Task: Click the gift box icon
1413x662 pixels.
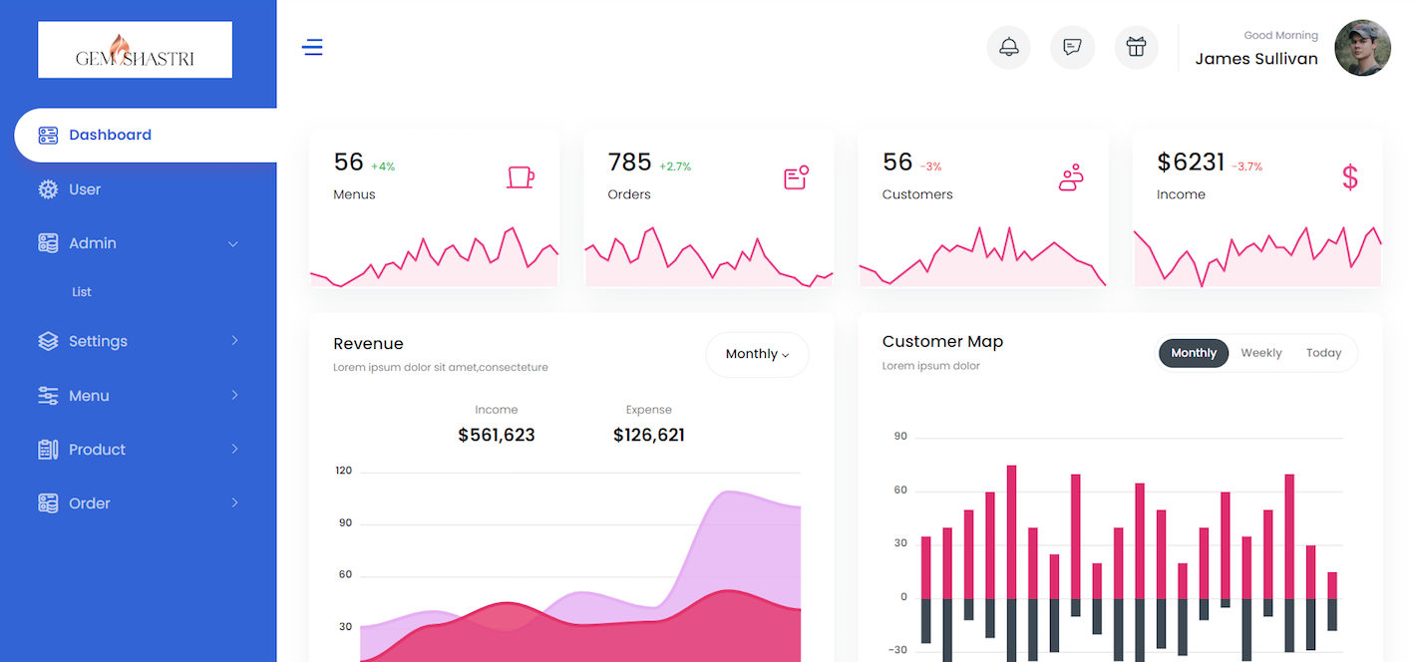Action: (x=1136, y=47)
